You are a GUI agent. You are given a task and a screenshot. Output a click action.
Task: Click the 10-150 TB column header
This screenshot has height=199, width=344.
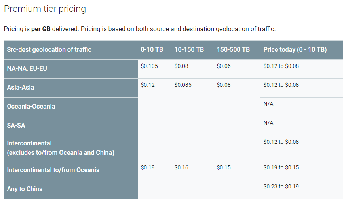189,50
